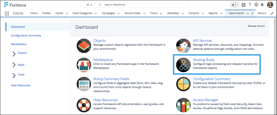The height and width of the screenshot is (115, 277).
Task: Click the Rollup Summary Fields table icon
Action: (84, 84)
